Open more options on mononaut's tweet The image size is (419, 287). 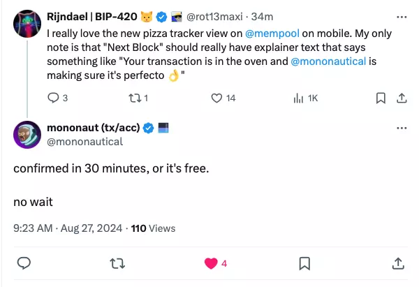point(402,128)
